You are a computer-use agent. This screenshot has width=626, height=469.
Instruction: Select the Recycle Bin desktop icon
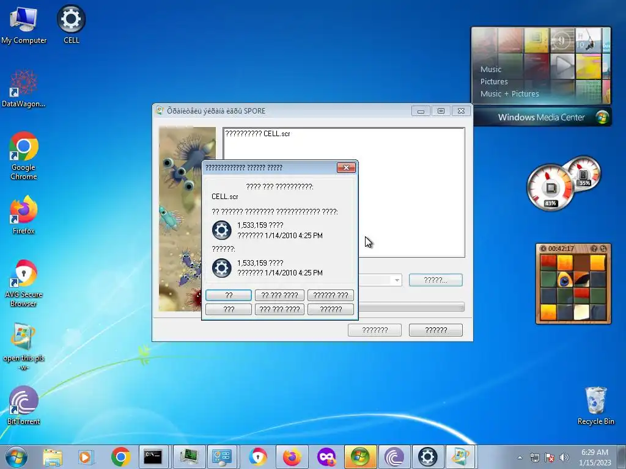[x=595, y=405]
